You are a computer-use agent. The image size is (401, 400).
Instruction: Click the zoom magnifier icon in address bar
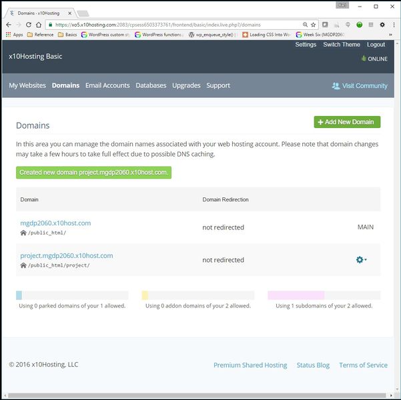[x=305, y=25]
